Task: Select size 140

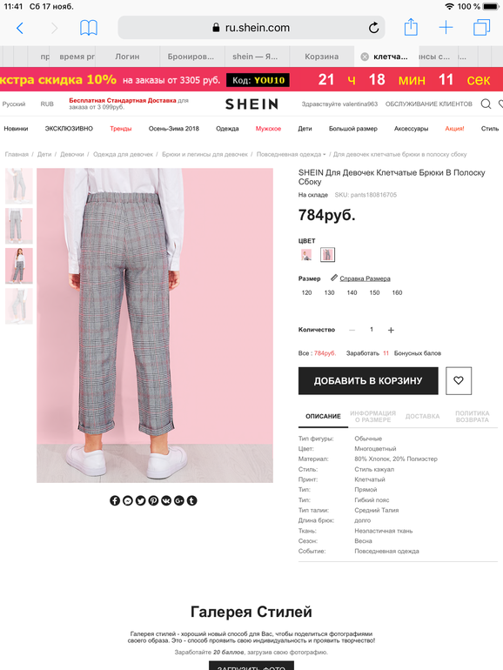Action: [352, 292]
